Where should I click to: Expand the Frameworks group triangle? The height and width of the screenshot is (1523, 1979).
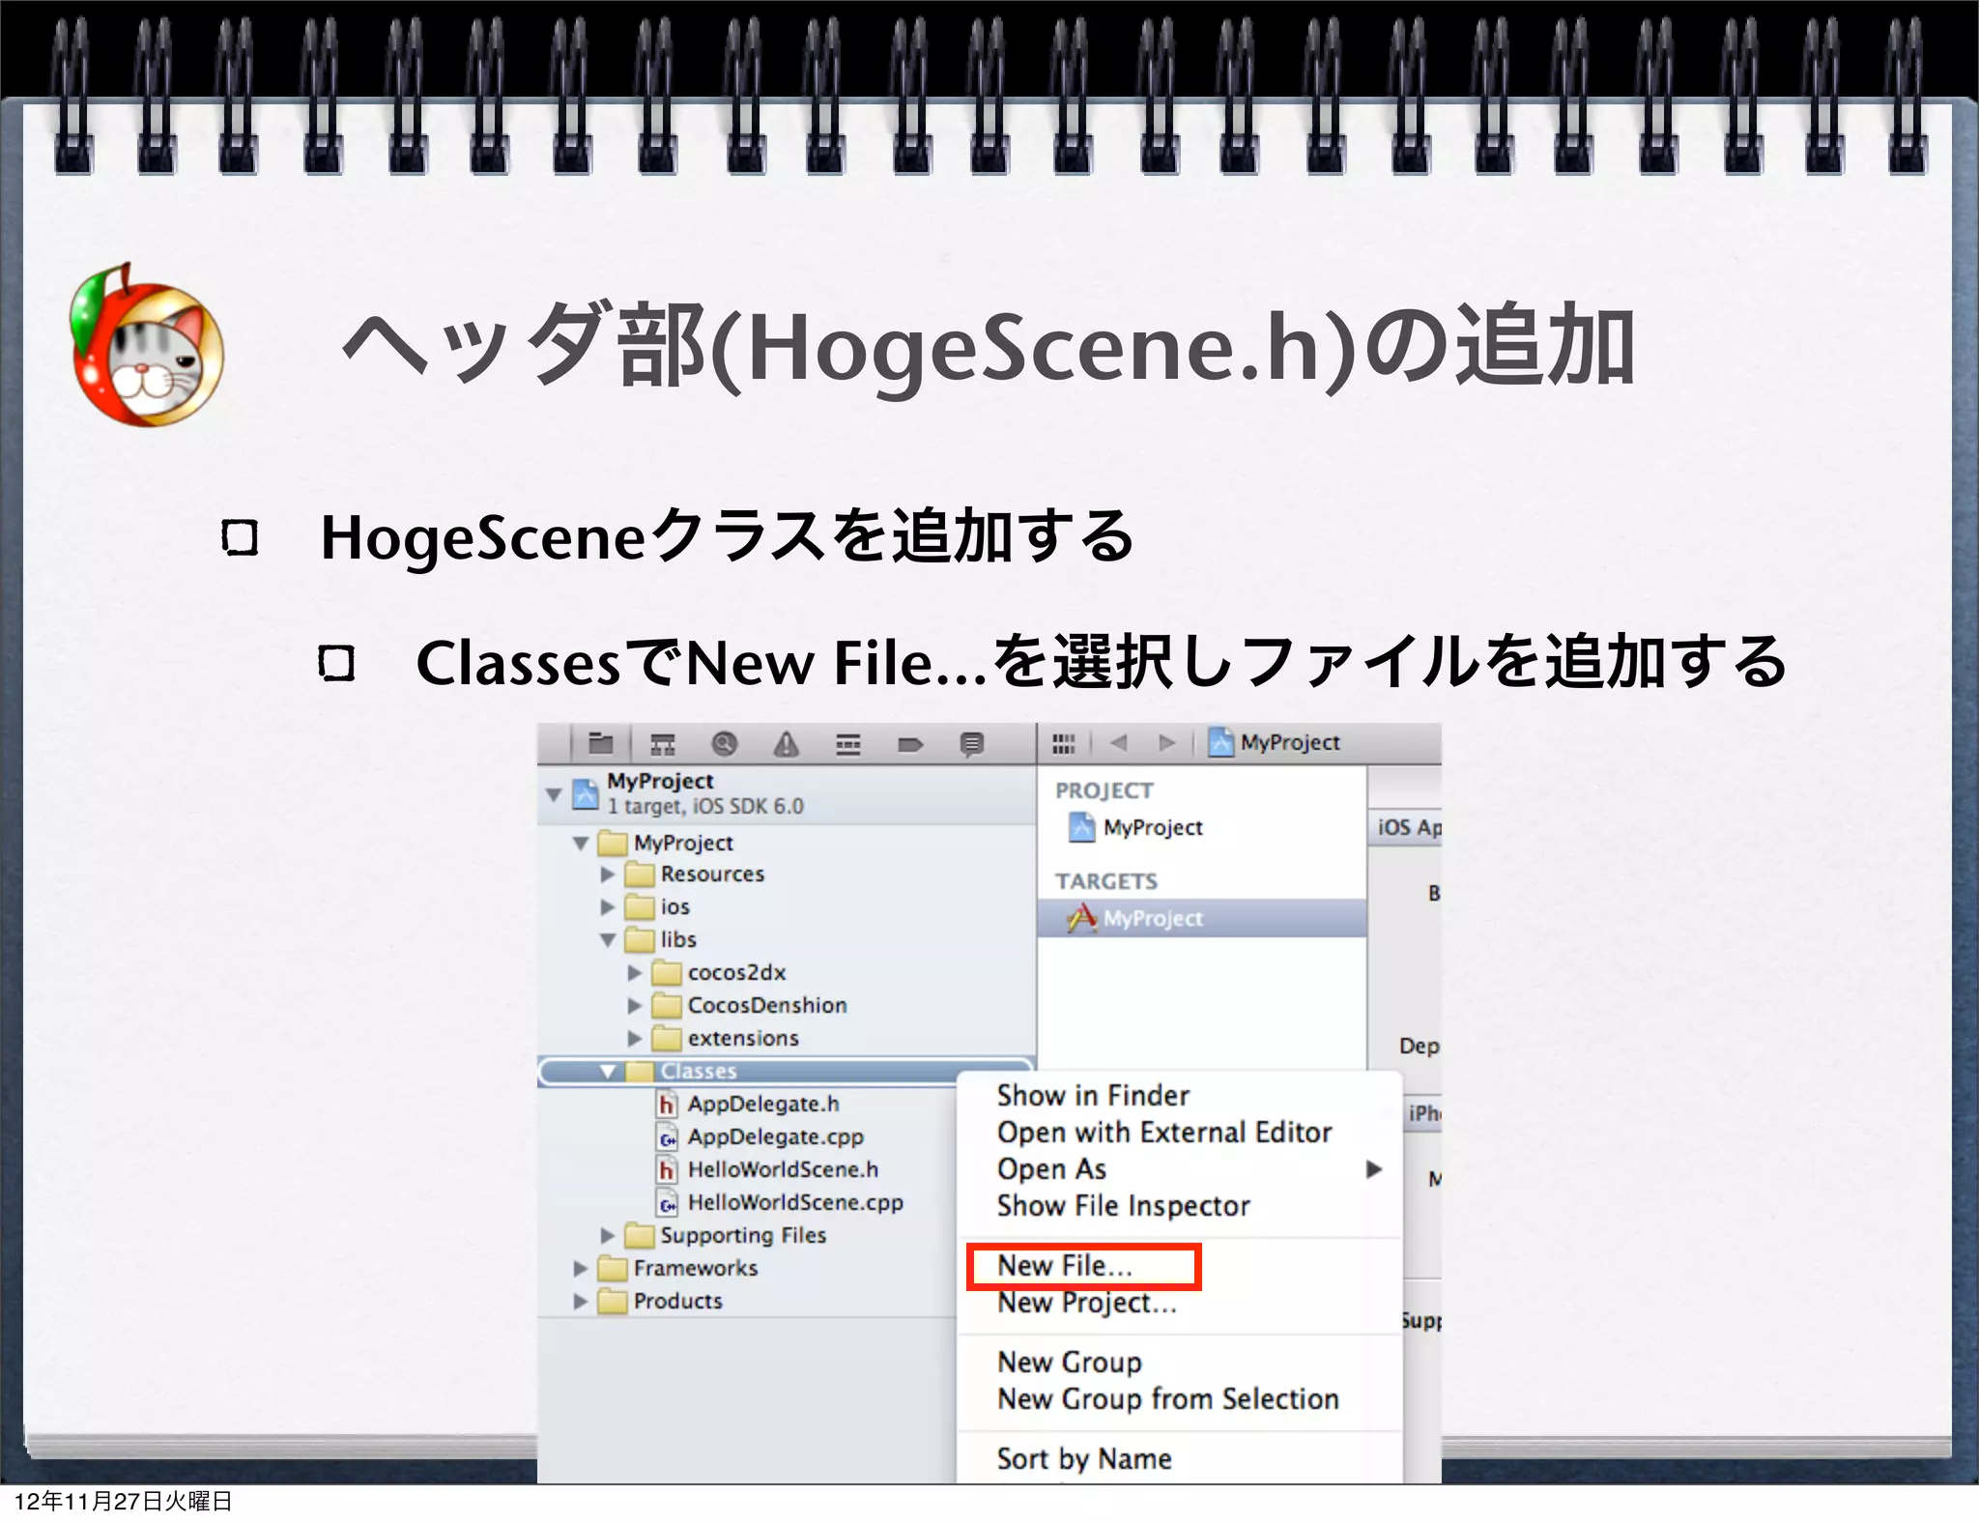coord(580,1269)
